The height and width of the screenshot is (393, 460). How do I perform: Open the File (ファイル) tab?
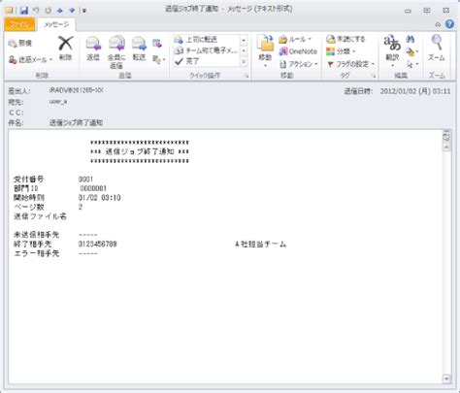19,24
